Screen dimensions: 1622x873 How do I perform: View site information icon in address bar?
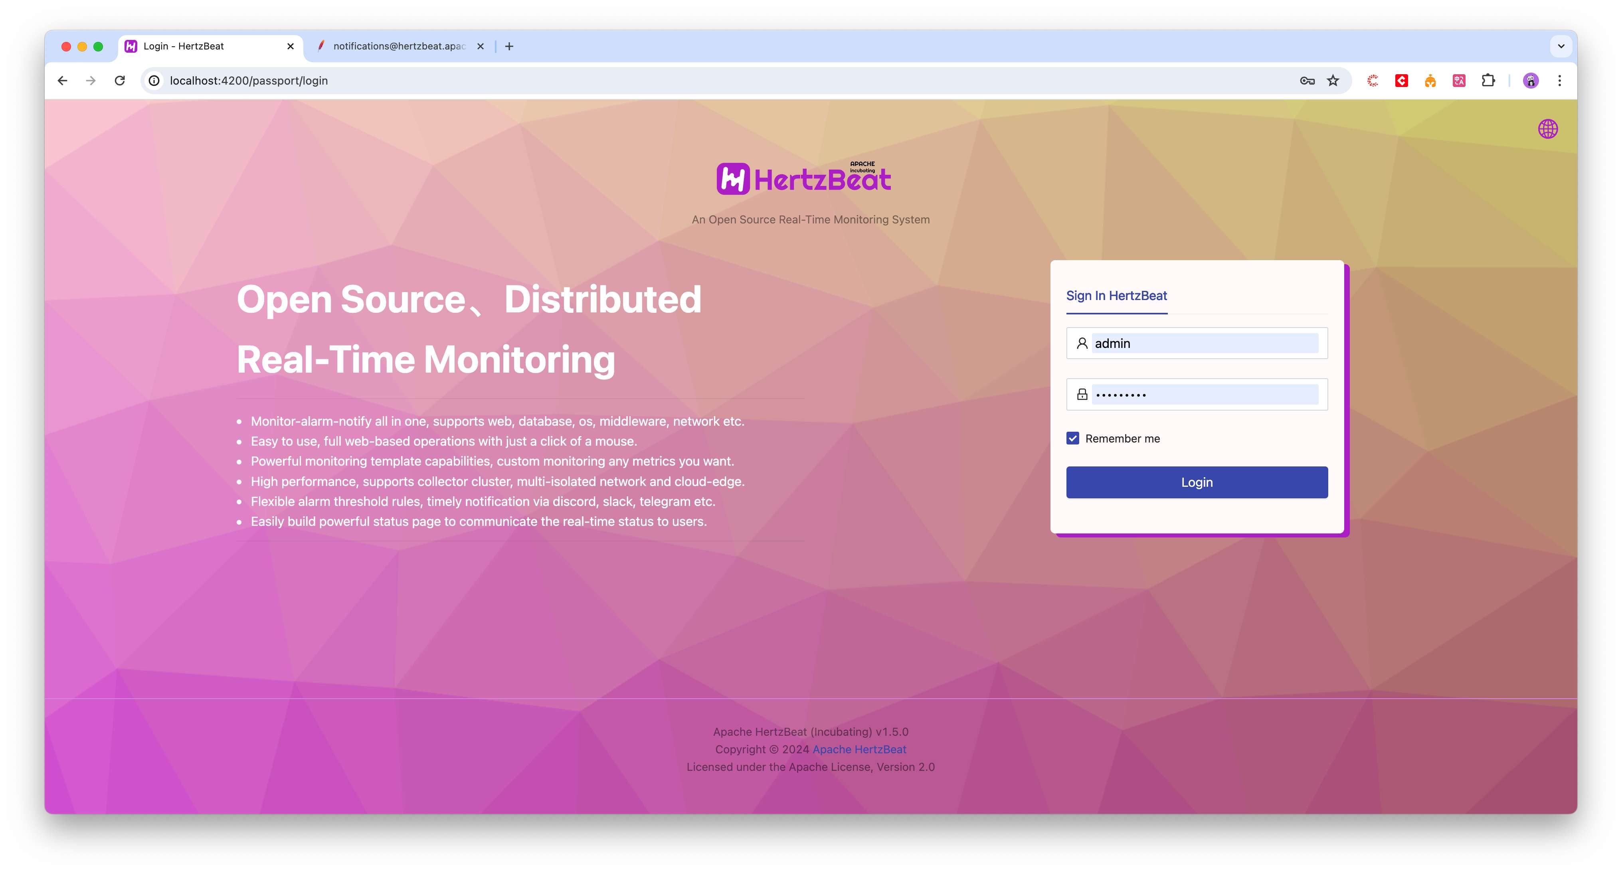click(x=154, y=81)
